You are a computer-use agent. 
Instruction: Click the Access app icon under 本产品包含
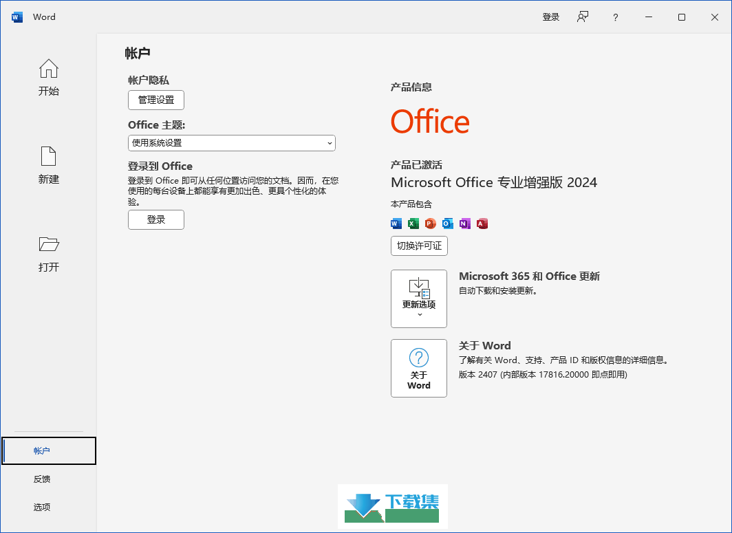pos(482,224)
